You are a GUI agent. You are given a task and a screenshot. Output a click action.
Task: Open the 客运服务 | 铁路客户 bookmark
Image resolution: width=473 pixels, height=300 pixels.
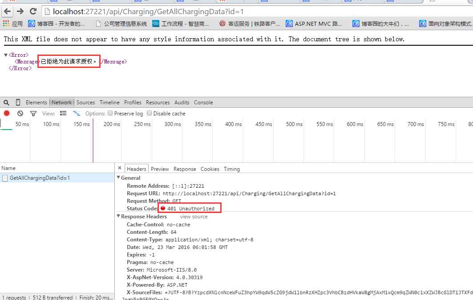[x=250, y=24]
